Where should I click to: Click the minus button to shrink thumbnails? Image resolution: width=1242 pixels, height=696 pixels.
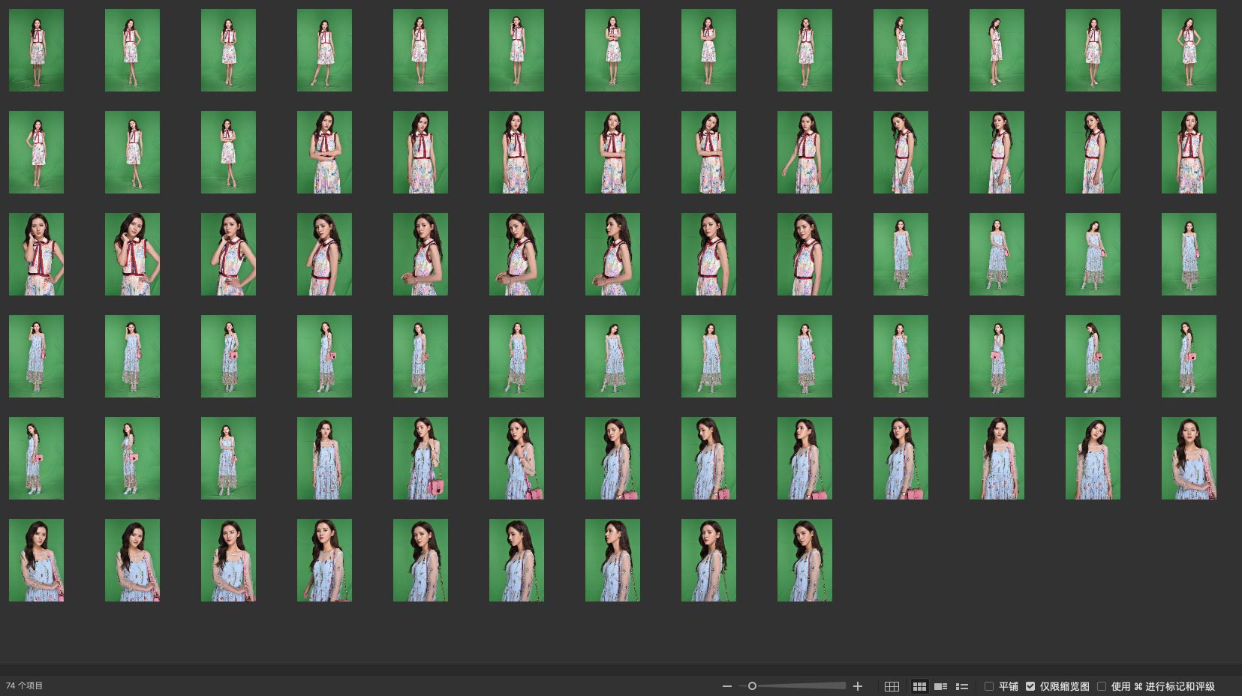[726, 686]
